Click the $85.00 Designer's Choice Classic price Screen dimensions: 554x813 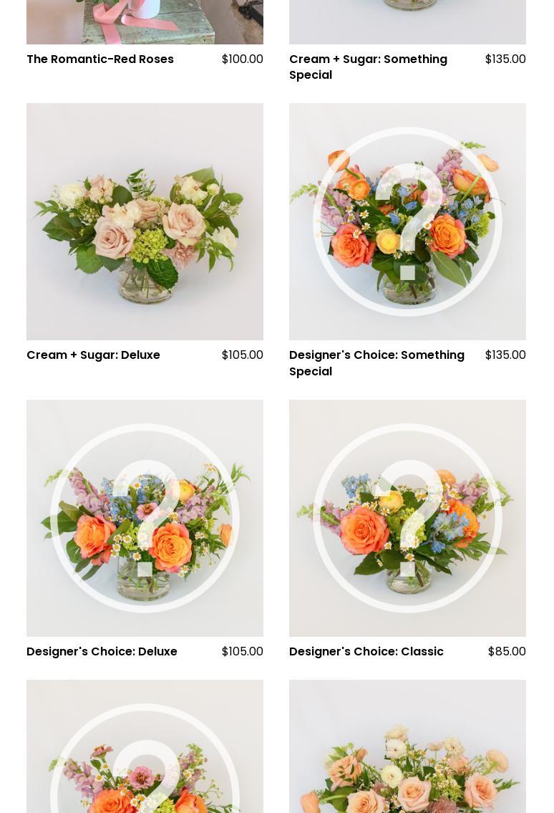coord(507,652)
